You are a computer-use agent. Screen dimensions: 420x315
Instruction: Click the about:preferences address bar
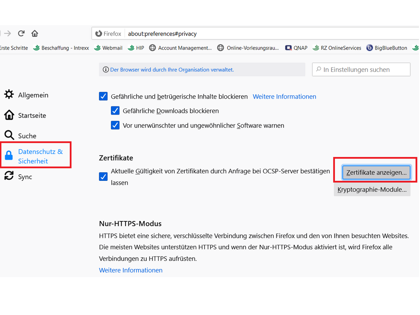coord(249,34)
